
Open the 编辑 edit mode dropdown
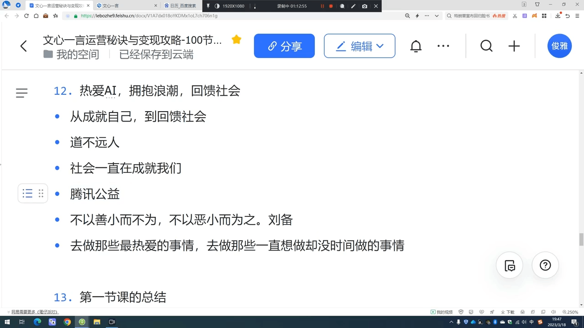click(x=360, y=46)
